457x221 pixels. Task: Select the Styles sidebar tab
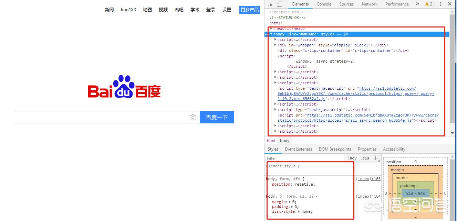pyautogui.click(x=273, y=149)
